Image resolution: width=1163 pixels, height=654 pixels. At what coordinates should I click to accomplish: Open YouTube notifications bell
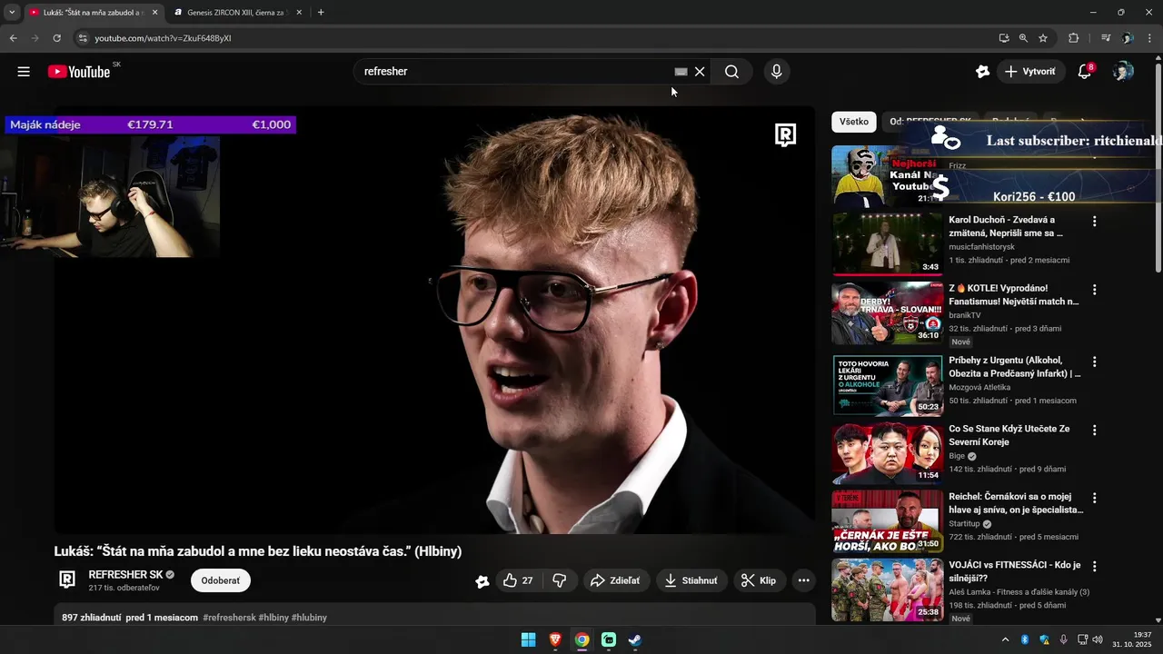click(1084, 72)
